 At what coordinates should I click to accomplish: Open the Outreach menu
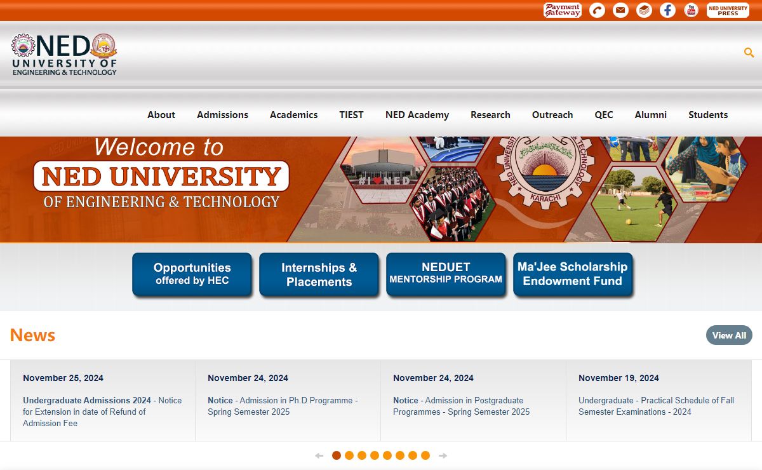pos(552,115)
